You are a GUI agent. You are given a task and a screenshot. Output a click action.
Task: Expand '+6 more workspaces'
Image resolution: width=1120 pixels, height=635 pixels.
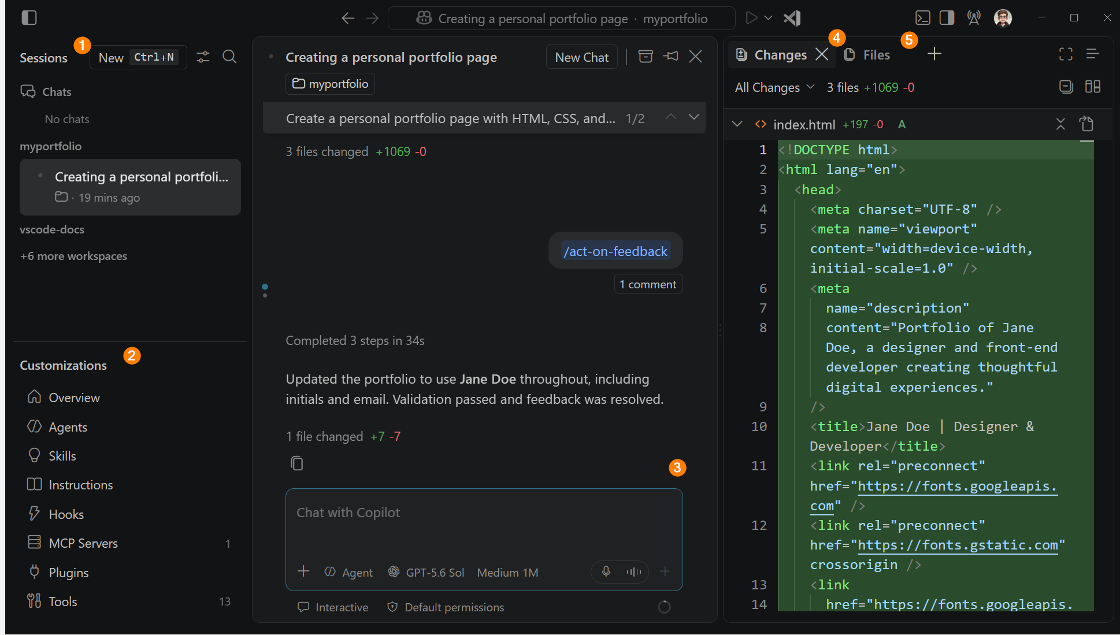73,256
